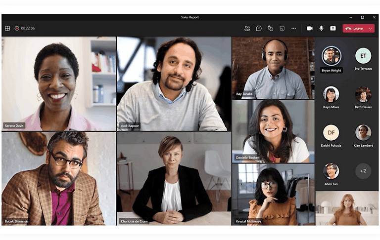Viewport: 380px width, 240px height.
Task: Click the Charlotte de Crum name label
Action: tap(134, 221)
